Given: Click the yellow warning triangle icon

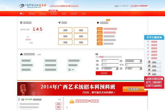Looking at the screenshot, I should [72, 101].
